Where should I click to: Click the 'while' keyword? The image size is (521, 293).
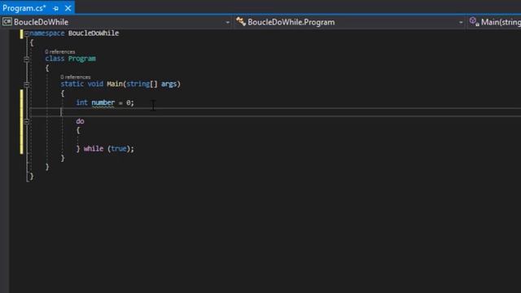point(94,148)
